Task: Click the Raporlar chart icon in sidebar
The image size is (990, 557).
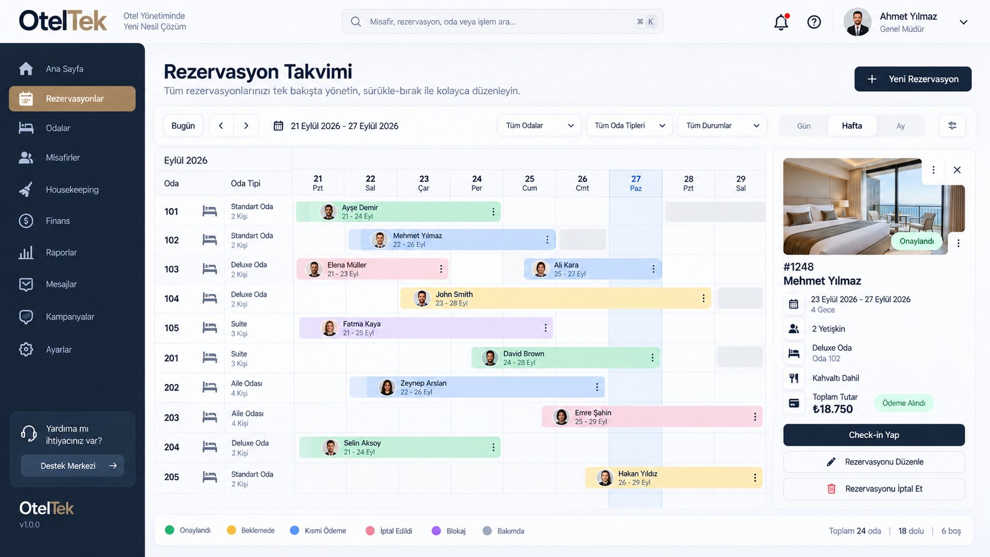Action: coord(26,253)
